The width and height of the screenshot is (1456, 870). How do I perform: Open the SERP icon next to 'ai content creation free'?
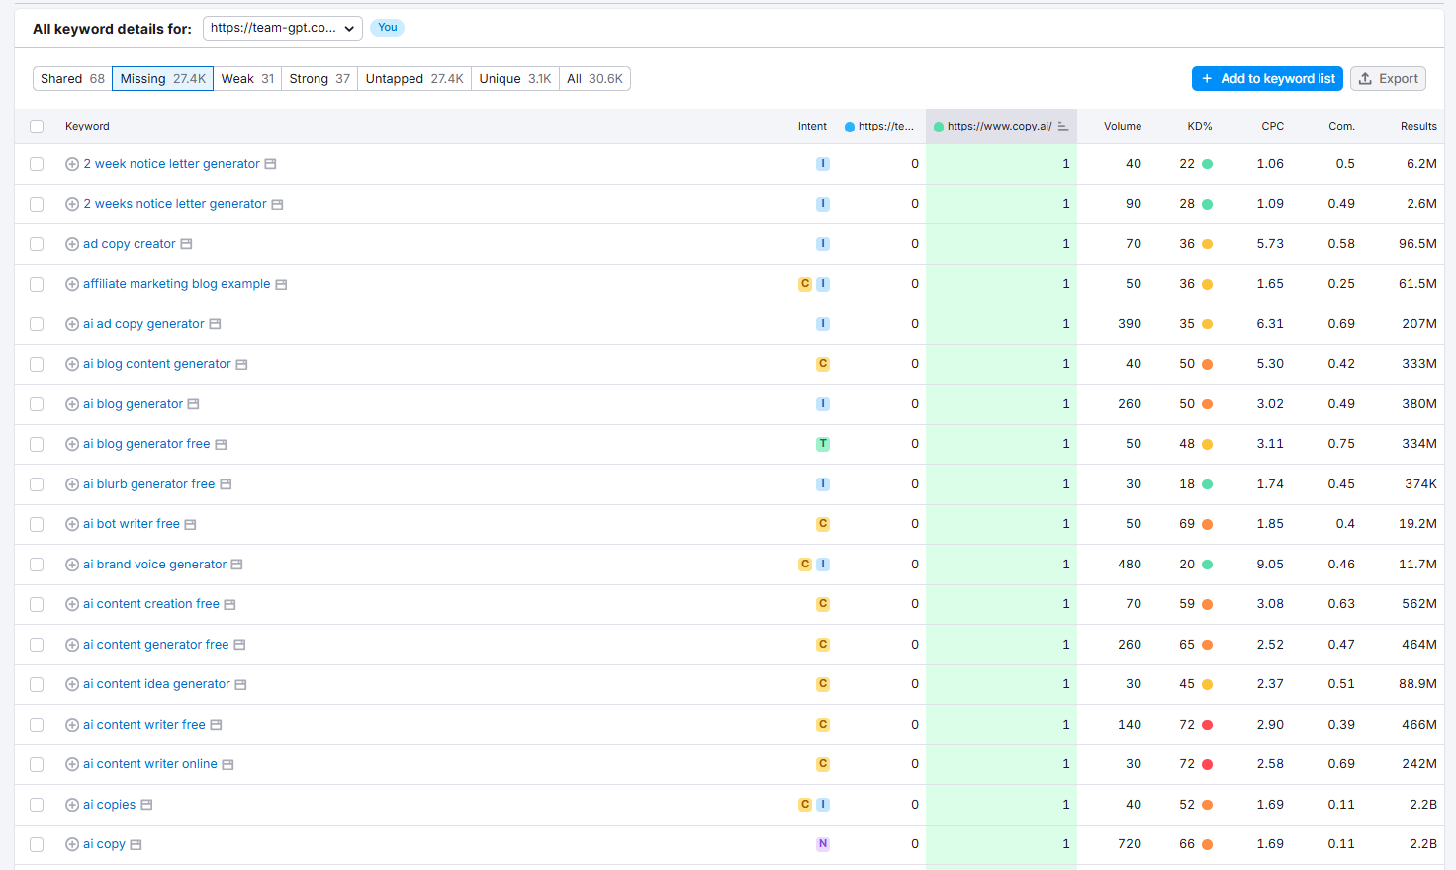coord(229,604)
